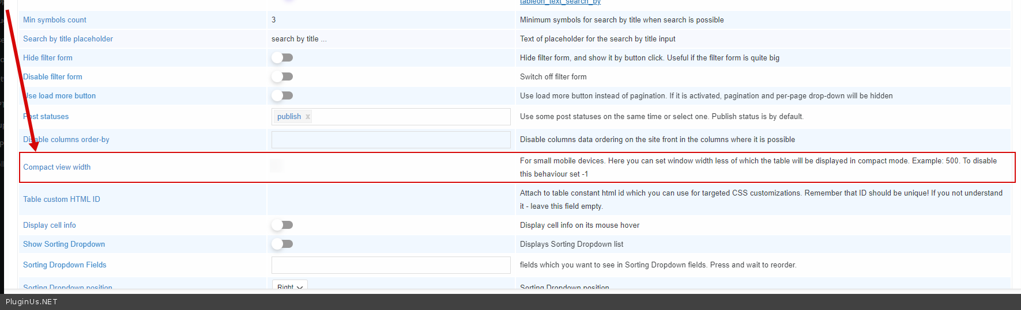
Task: Enable the Show Sorting Dropdown switch
Action: click(282, 244)
